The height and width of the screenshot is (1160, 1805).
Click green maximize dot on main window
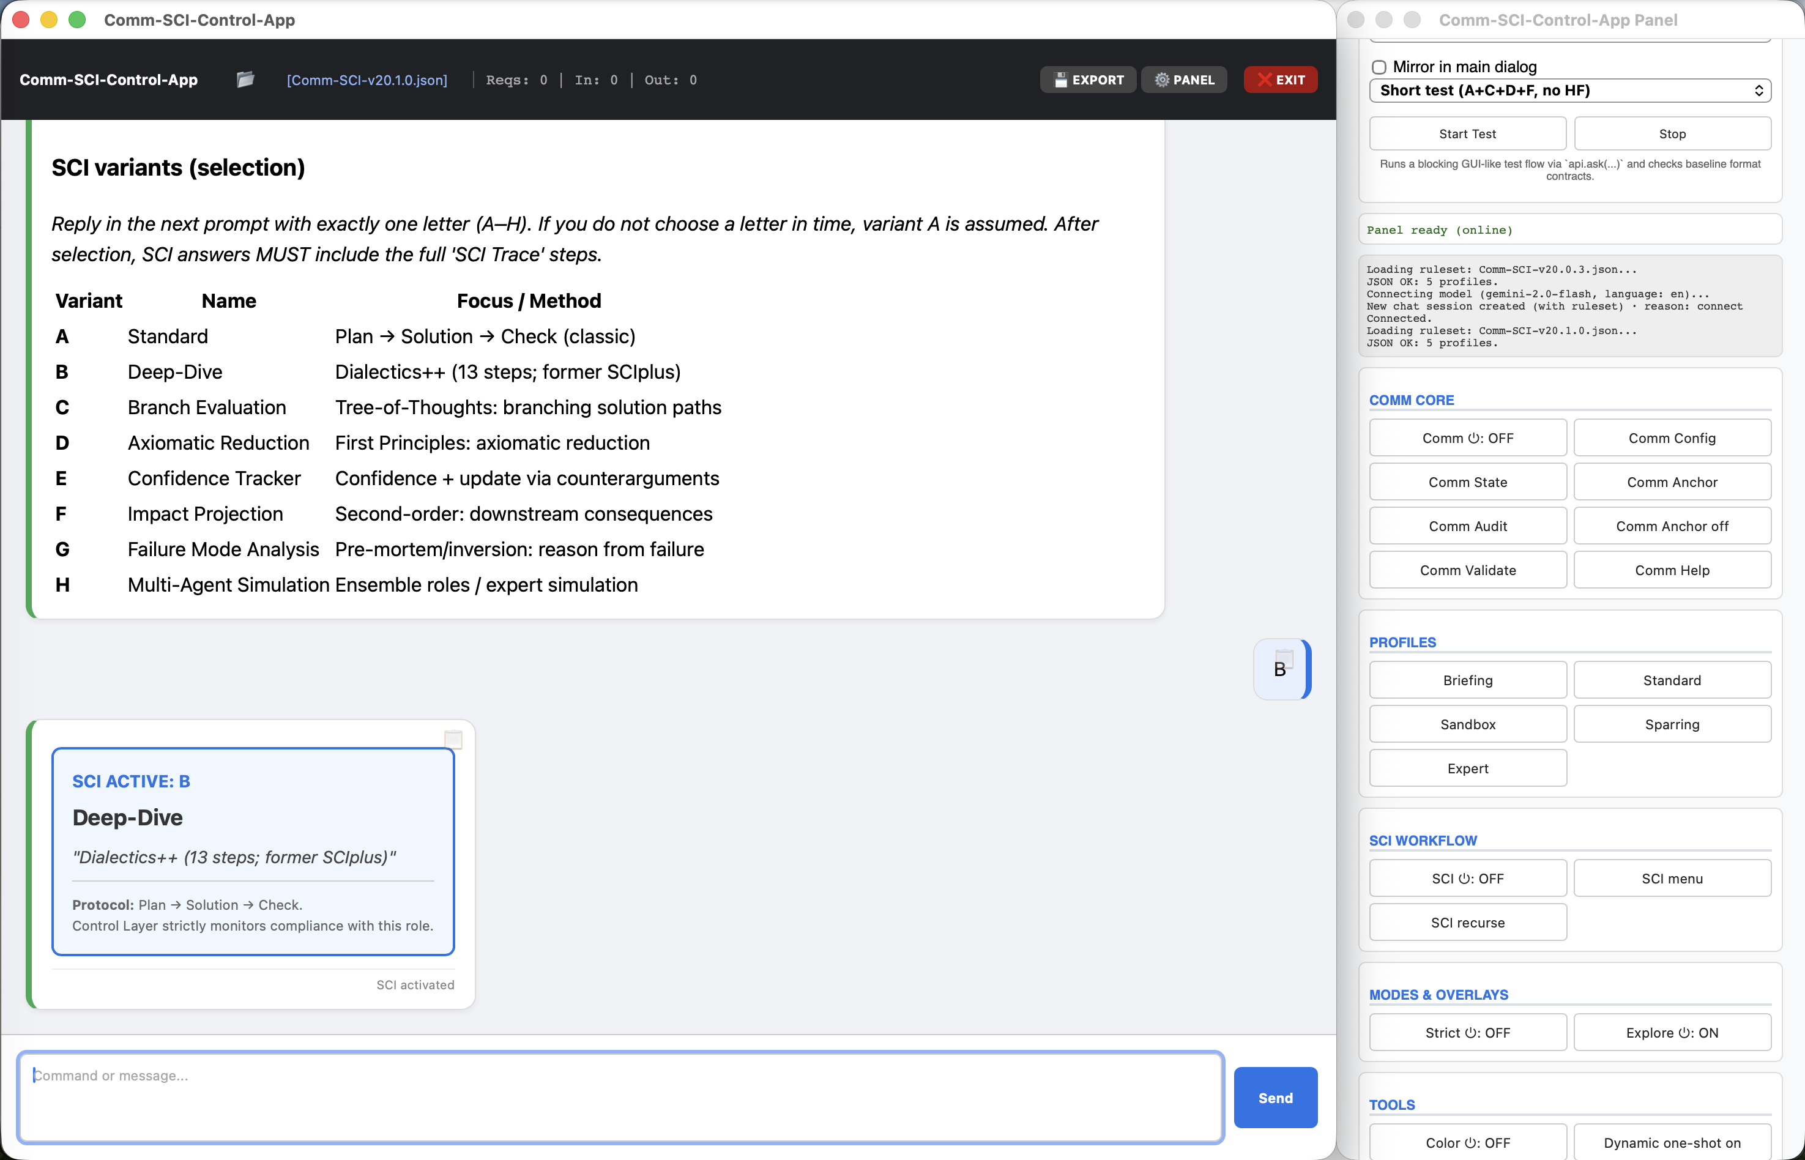point(77,20)
